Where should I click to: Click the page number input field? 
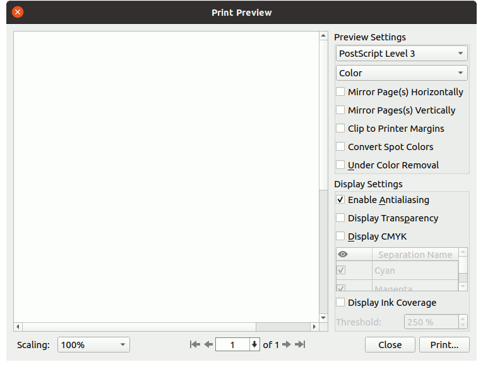tap(232, 345)
